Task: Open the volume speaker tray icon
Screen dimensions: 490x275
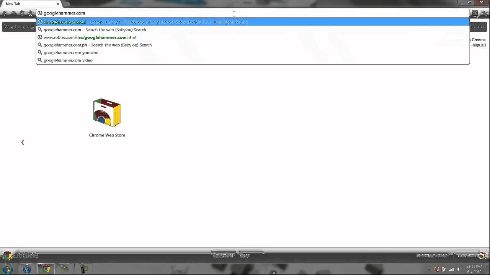Action: coord(459,269)
